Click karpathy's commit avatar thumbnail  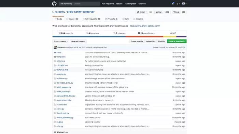coord(55,47)
